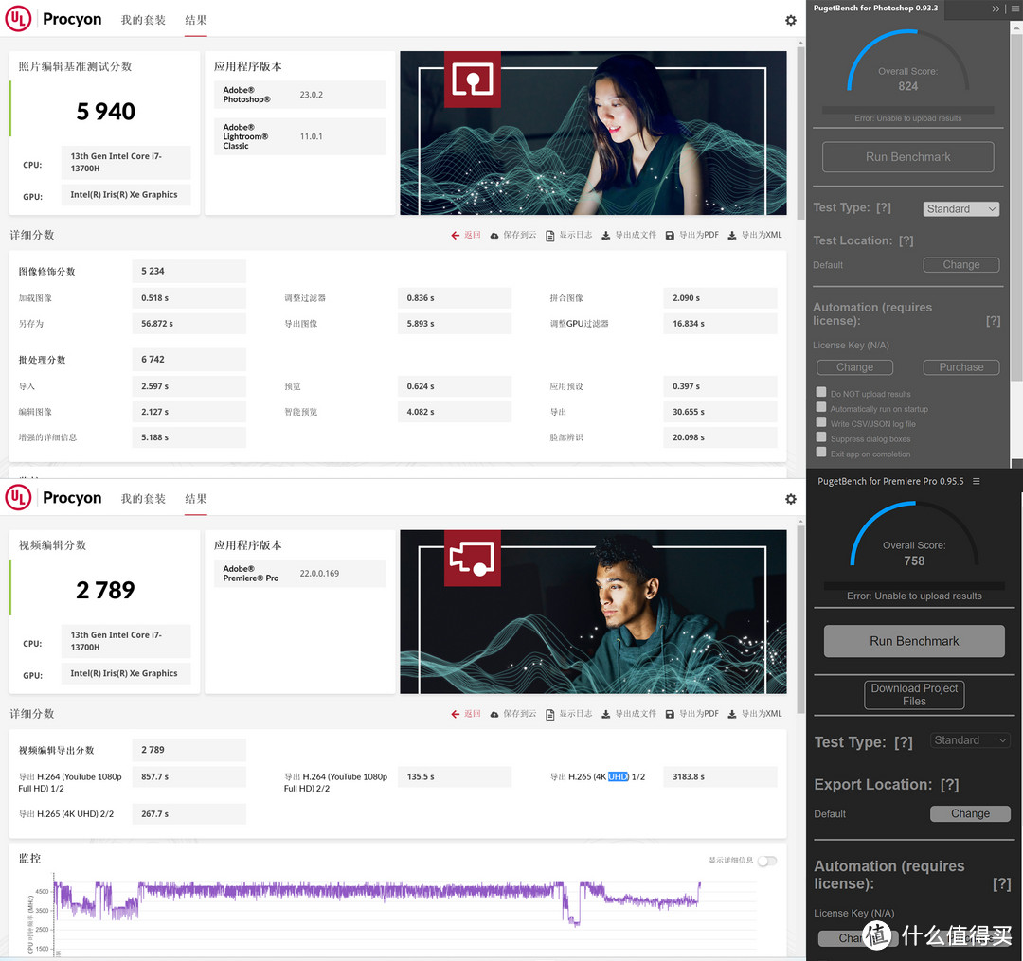
Task: Open settings gear in photo editing results window
Action: (x=791, y=21)
